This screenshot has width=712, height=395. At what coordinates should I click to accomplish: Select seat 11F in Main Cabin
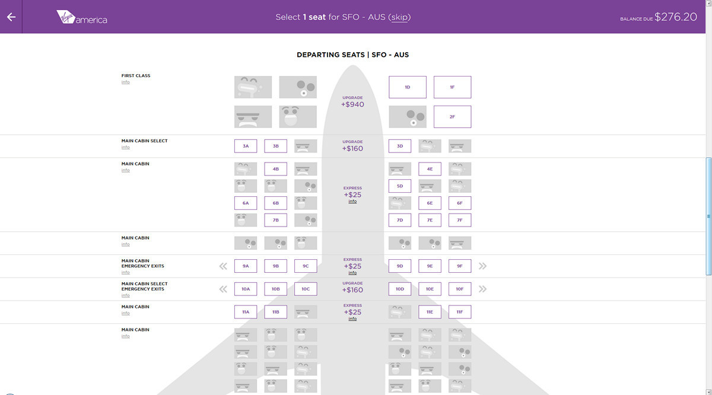(460, 312)
